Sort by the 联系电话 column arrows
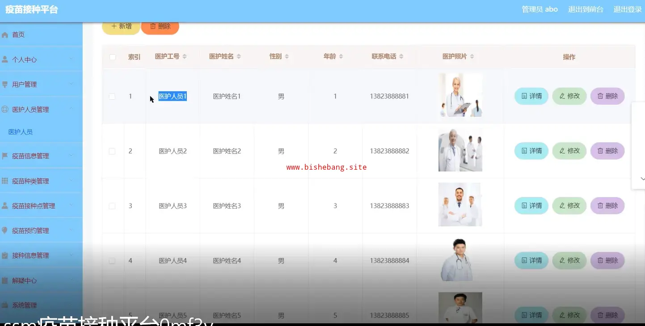 point(401,57)
